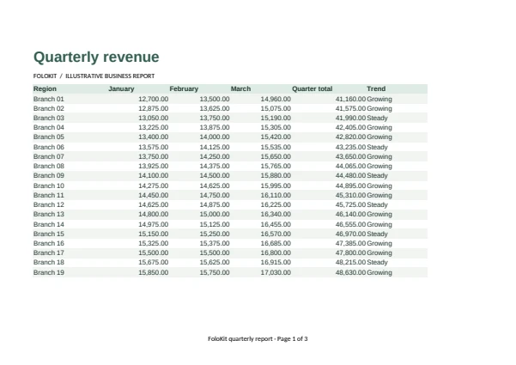Click the quarter total 48,630.00

350,272
